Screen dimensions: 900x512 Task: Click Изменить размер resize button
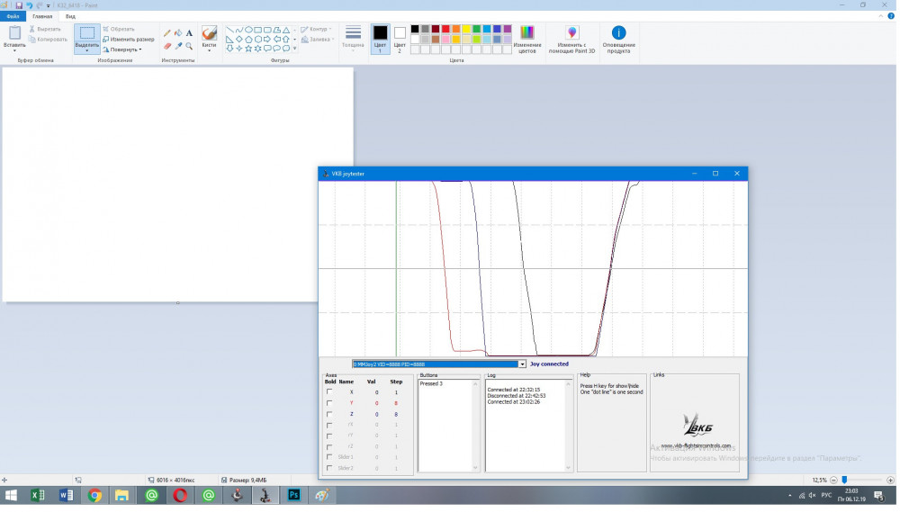[x=129, y=39]
